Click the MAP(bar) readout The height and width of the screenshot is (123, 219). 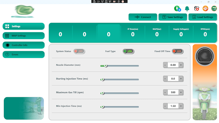[157, 33]
